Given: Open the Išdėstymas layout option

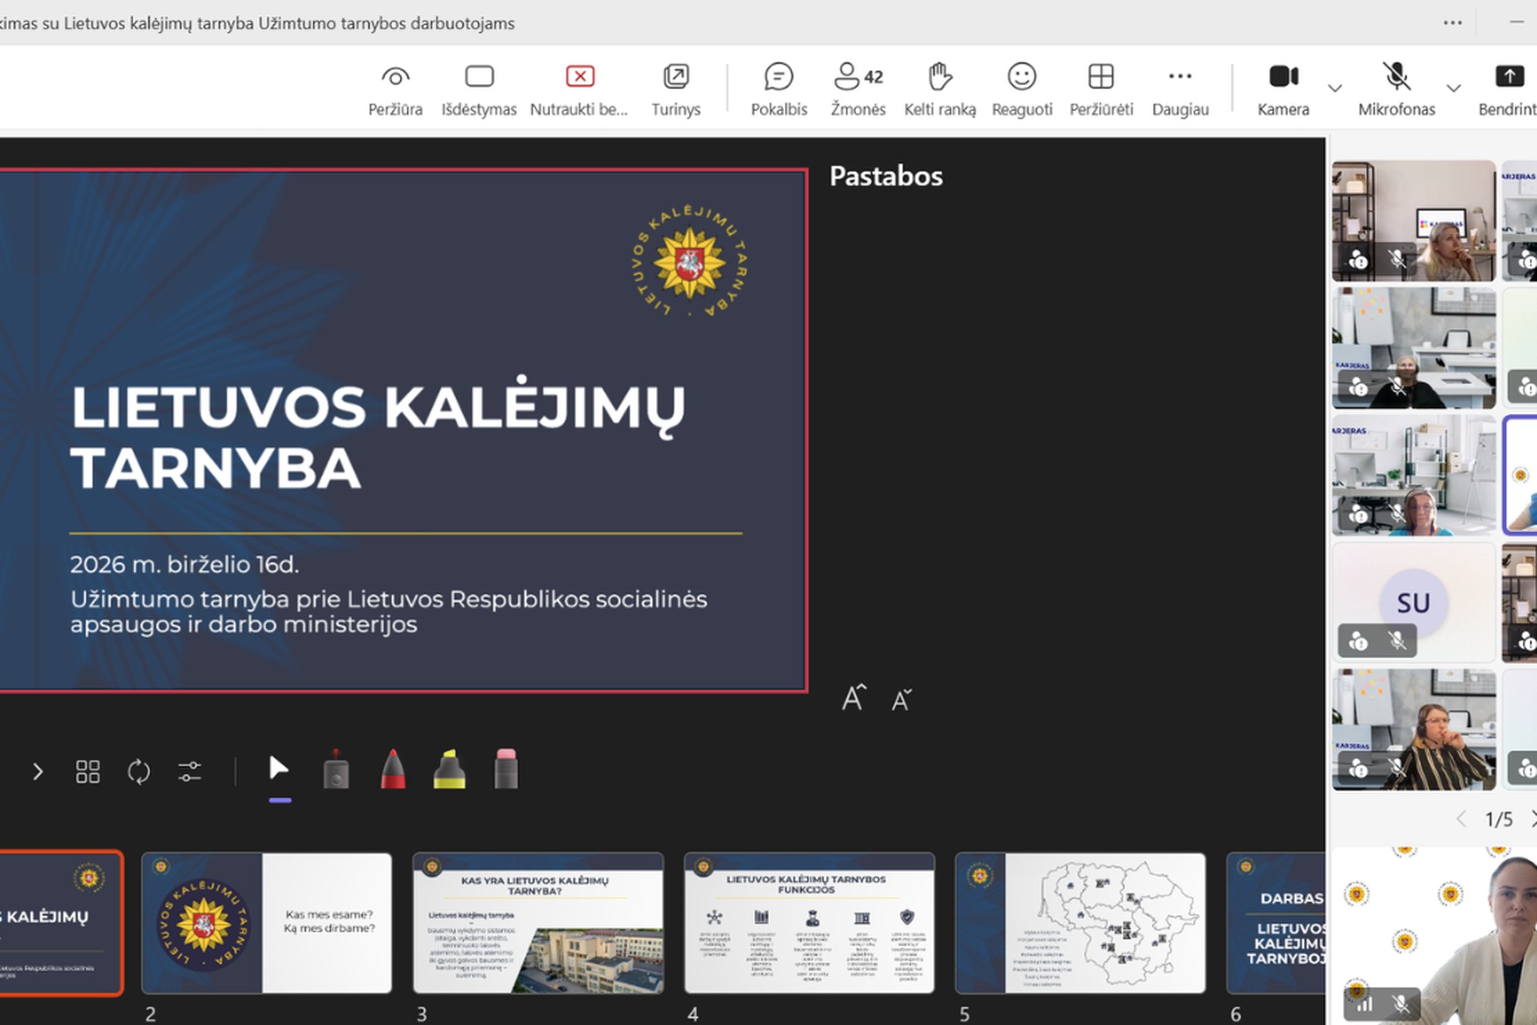Looking at the screenshot, I should 479,90.
